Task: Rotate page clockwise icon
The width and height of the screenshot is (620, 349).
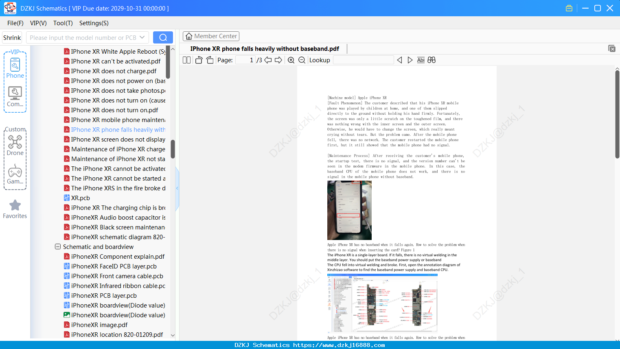Action: coord(210,60)
